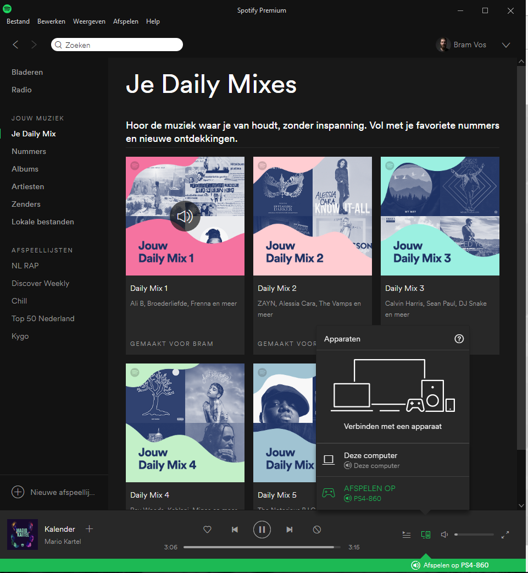Image resolution: width=528 pixels, height=573 pixels.
Task: Open the Daily Mix 2 cover
Action: pos(313,216)
